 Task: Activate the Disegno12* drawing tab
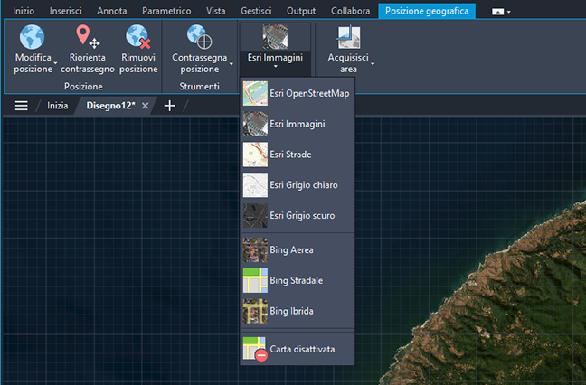pyautogui.click(x=110, y=106)
